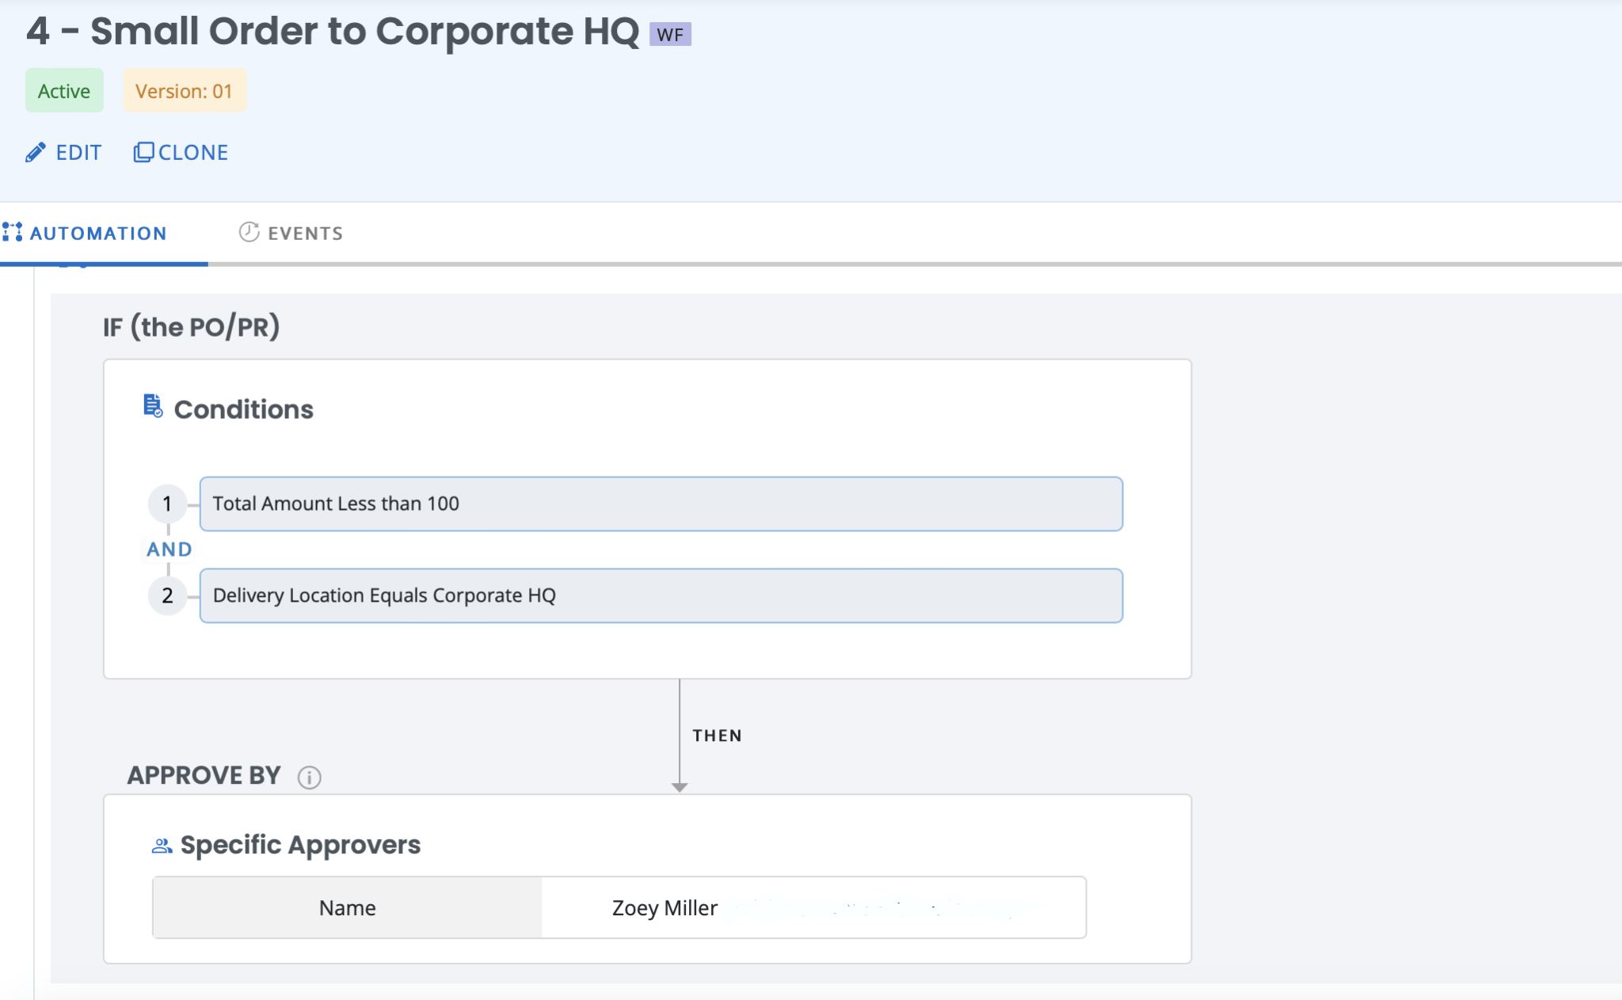The image size is (1622, 1000).
Task: Click the EVENTS clock icon
Action: (249, 232)
